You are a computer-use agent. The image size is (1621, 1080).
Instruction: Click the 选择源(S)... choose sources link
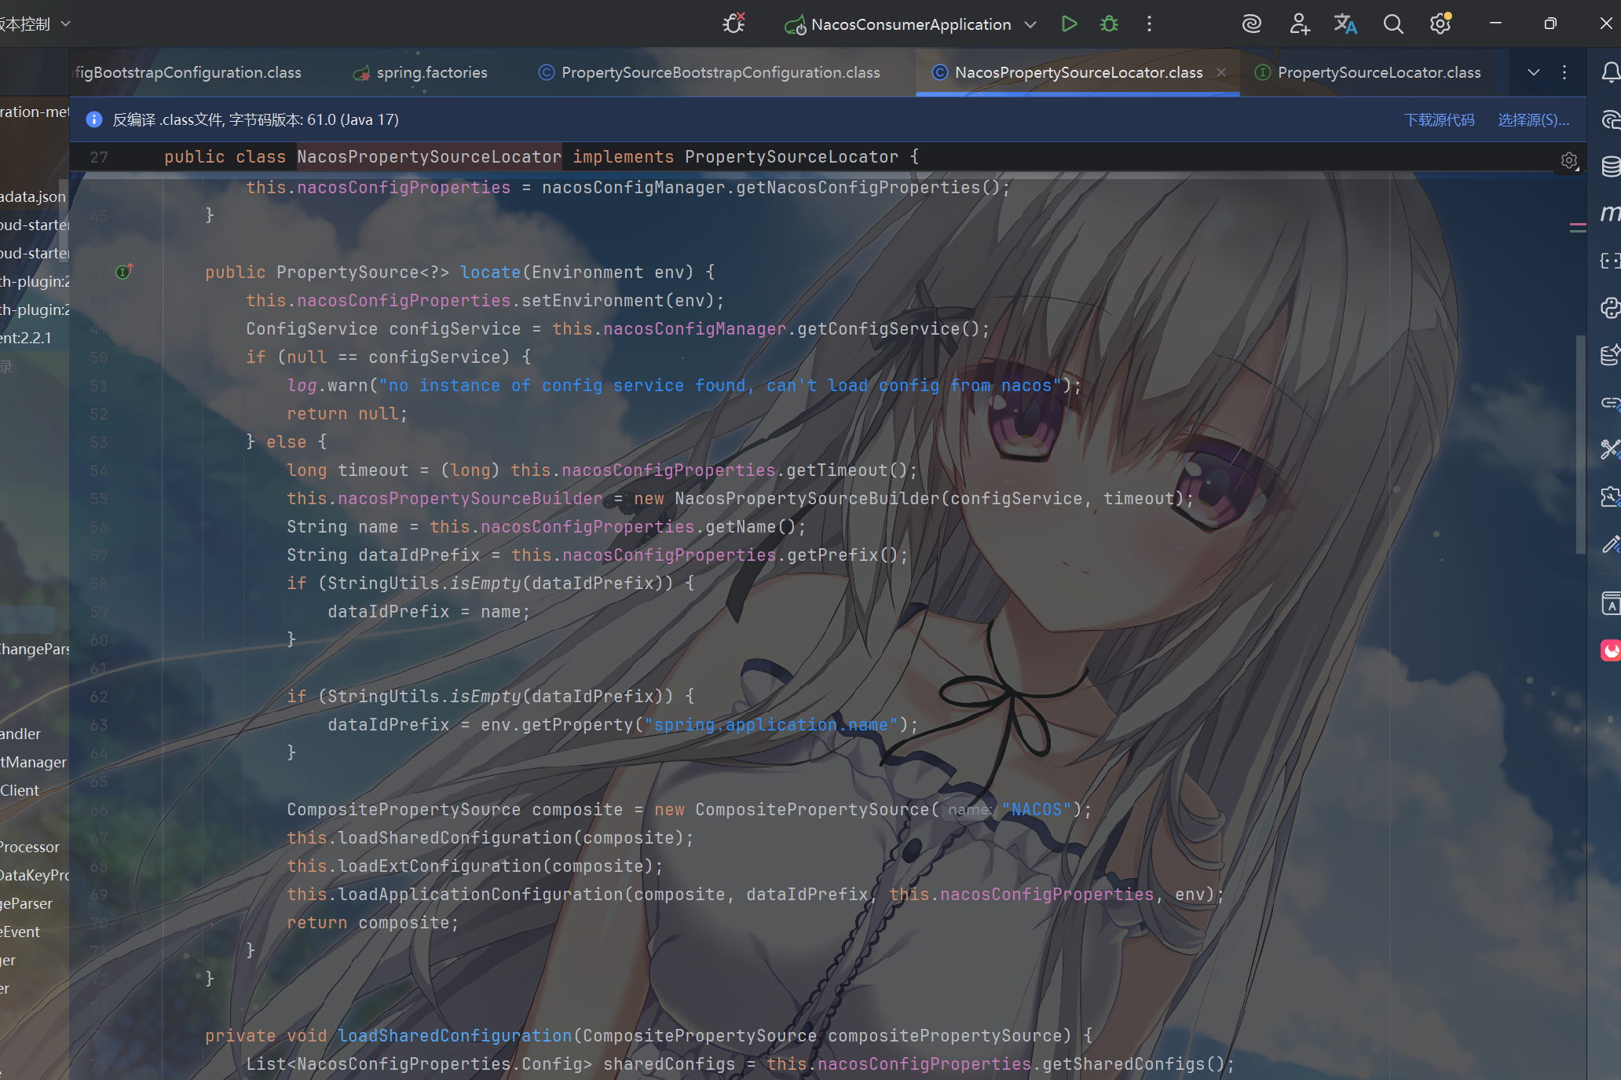coord(1533,119)
